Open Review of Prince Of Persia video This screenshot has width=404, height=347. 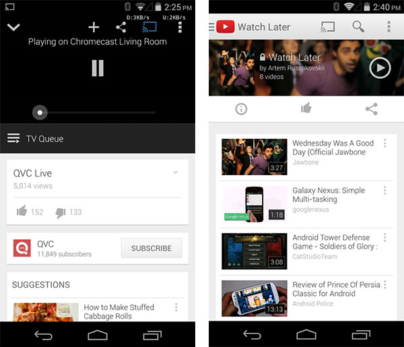pos(336,289)
